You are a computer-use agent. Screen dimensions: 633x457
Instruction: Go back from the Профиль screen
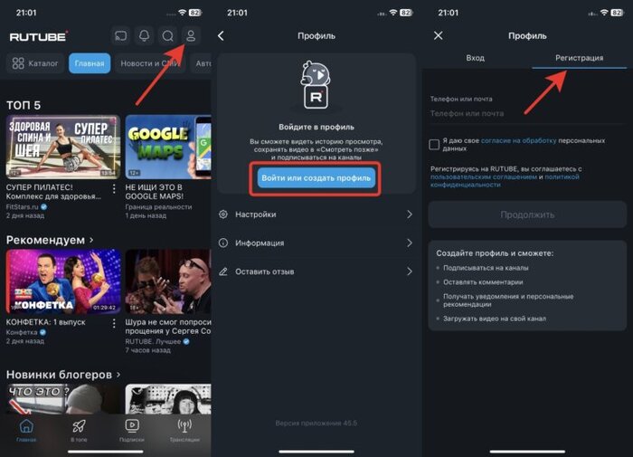coord(221,36)
